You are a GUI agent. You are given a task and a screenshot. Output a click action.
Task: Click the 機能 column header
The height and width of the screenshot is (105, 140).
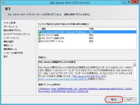[x=65, y=29]
